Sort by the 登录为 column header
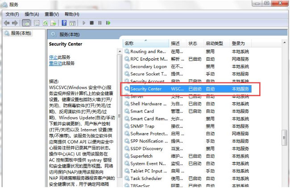 coord(240,43)
